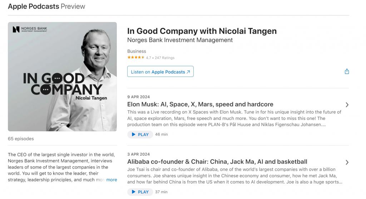366x199 pixels.
Task: Click the 247 Ratings text
Action: tap(164, 58)
